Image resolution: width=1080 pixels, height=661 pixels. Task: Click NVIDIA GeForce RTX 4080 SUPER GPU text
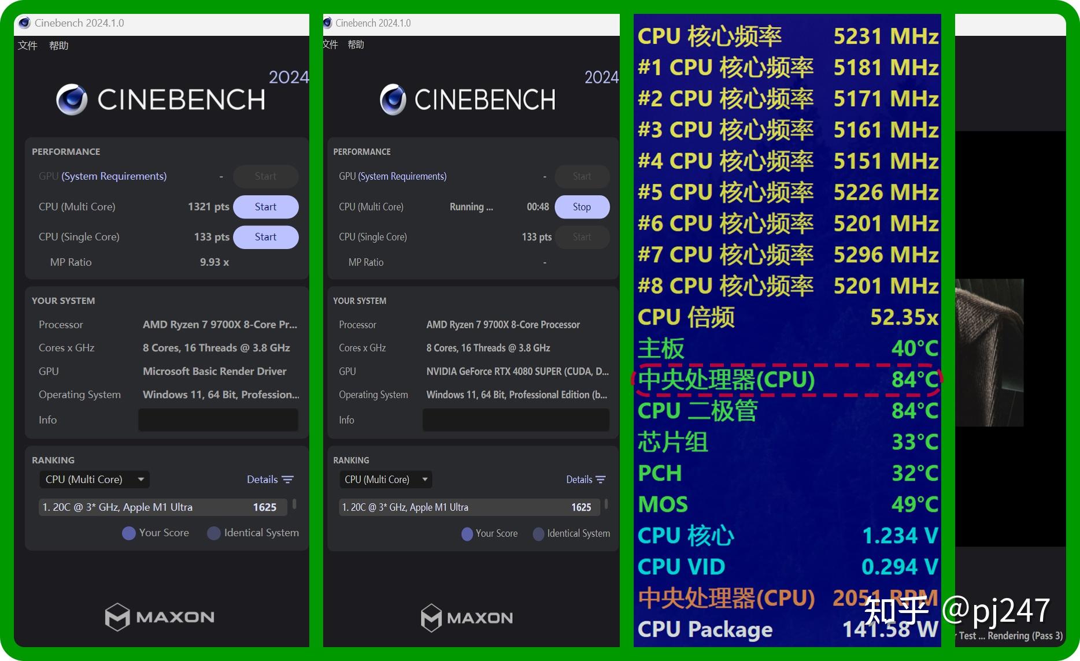pos(517,372)
